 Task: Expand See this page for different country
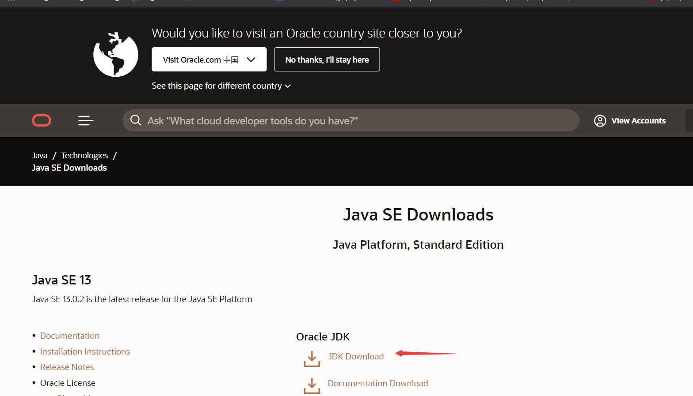click(x=221, y=86)
